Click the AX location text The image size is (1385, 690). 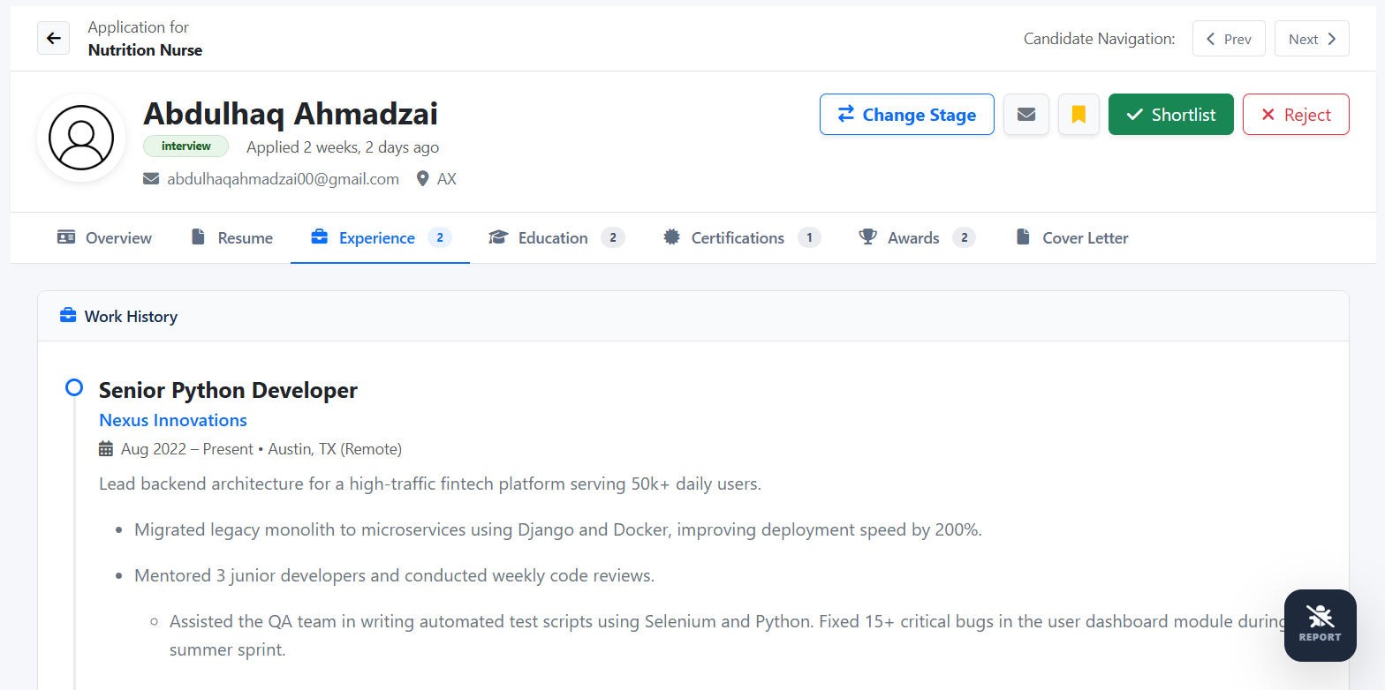pyautogui.click(x=447, y=179)
